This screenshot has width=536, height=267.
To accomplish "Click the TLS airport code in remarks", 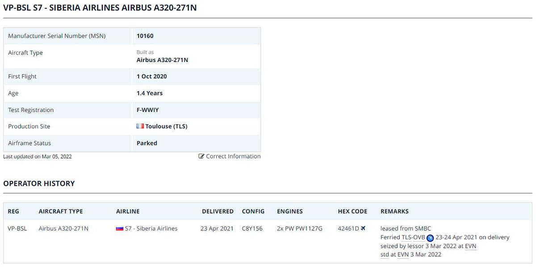I will point(406,238).
